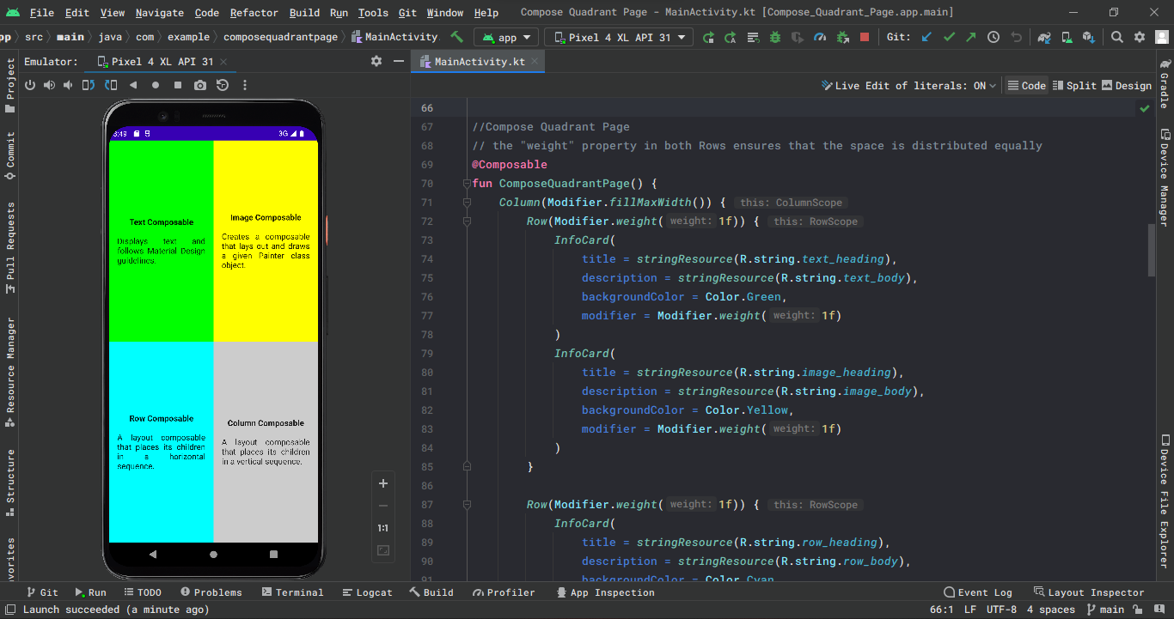Debug the app with the bug icon
Image resolution: width=1174 pixels, height=619 pixels.
pos(775,37)
